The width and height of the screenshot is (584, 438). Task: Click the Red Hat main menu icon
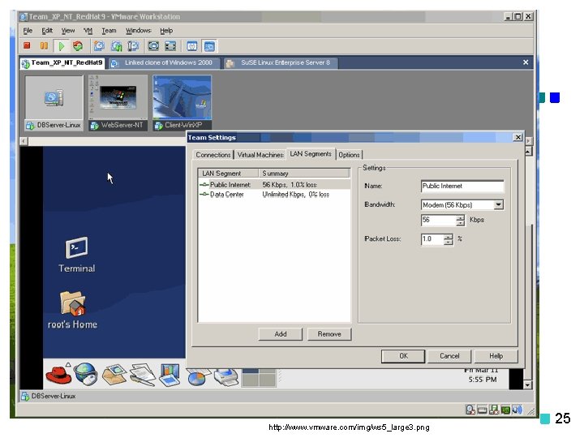[58, 375]
